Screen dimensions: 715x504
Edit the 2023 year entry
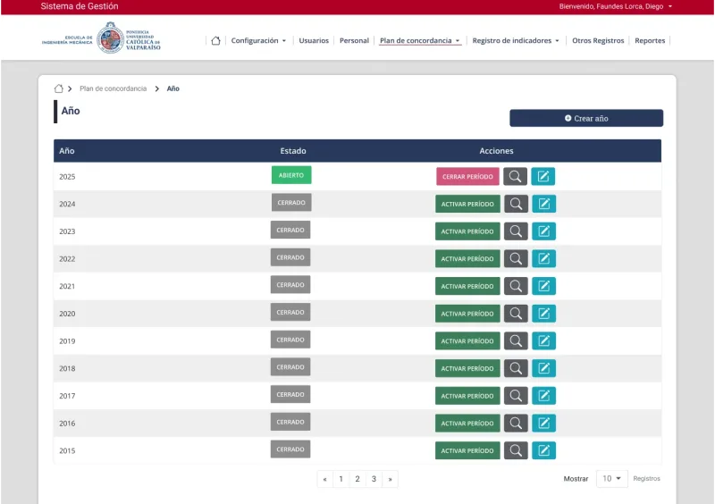pos(544,231)
